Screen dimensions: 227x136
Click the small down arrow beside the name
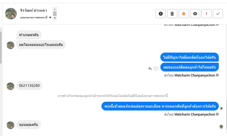[55, 18]
